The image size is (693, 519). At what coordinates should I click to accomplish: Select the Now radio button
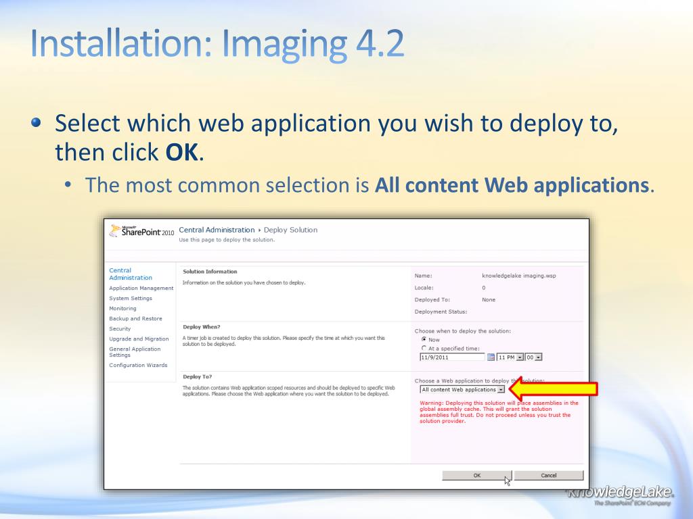(x=424, y=339)
